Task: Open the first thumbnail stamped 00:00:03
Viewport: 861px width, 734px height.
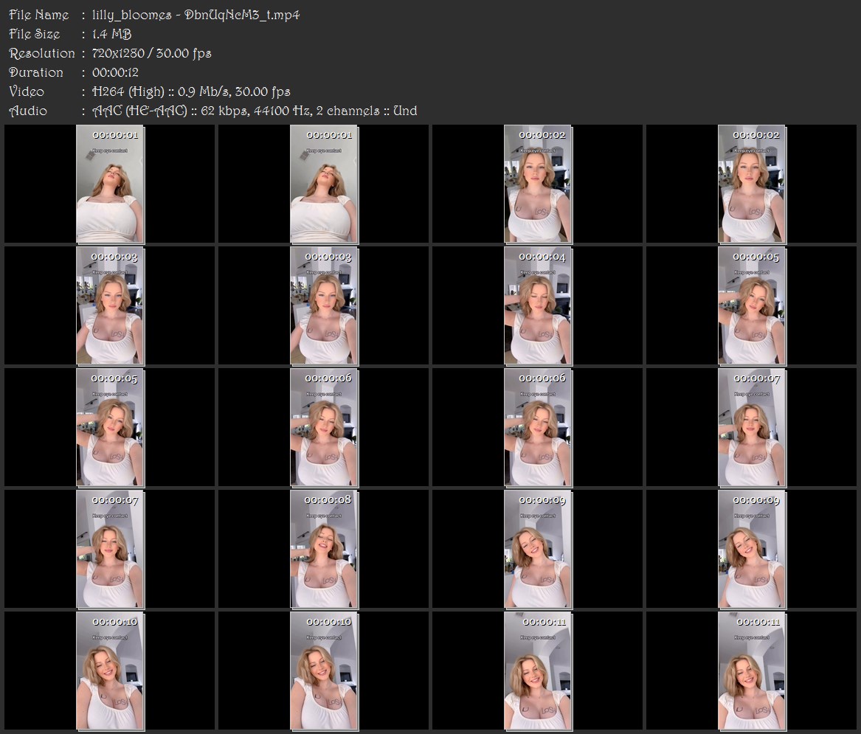Action: (110, 306)
